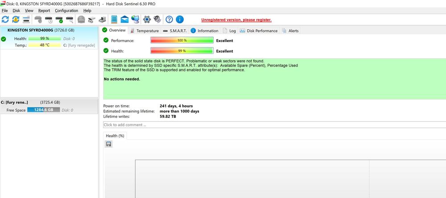Open the Report menu

44,11
